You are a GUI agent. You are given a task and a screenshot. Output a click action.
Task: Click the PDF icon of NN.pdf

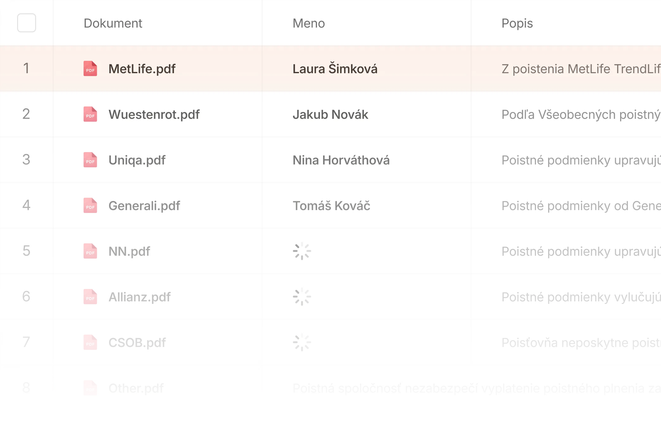(90, 251)
